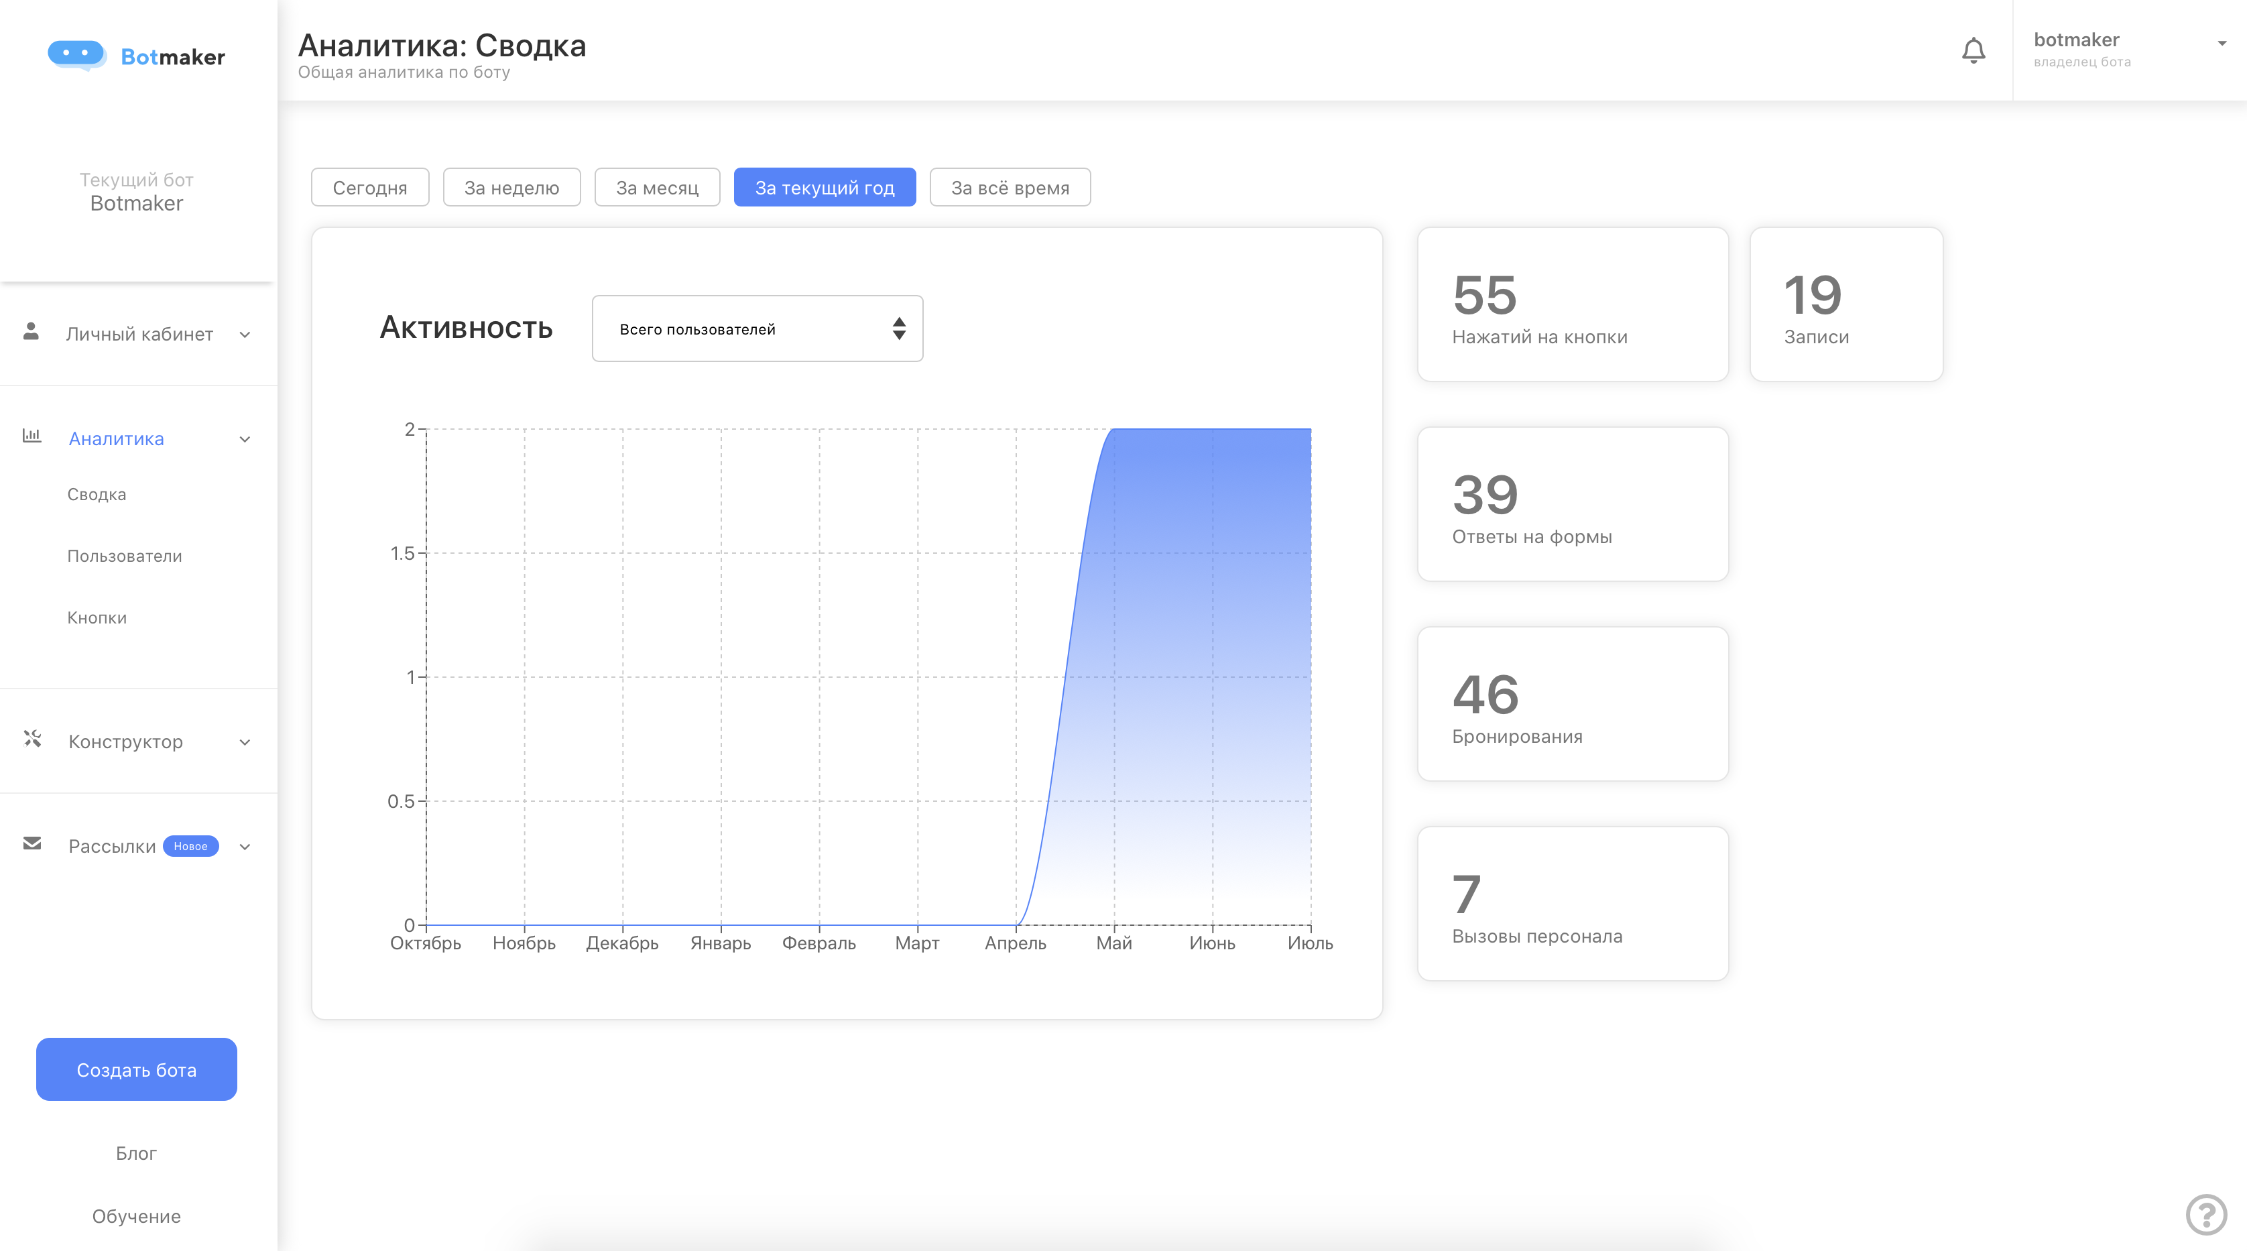This screenshot has width=2247, height=1251.
Task: Expand the Конструктор chevron
Action: click(x=245, y=742)
